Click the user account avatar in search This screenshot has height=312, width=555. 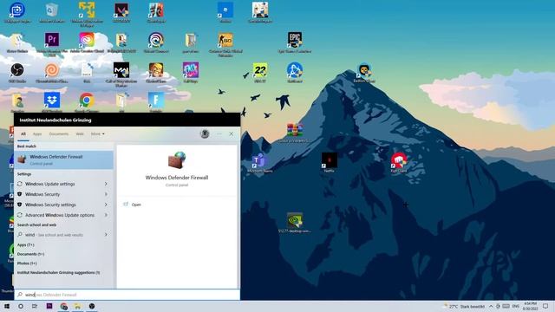click(x=205, y=133)
